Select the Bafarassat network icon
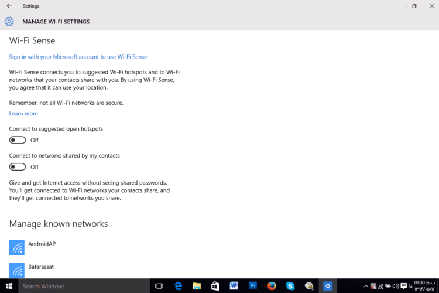 [17, 270]
